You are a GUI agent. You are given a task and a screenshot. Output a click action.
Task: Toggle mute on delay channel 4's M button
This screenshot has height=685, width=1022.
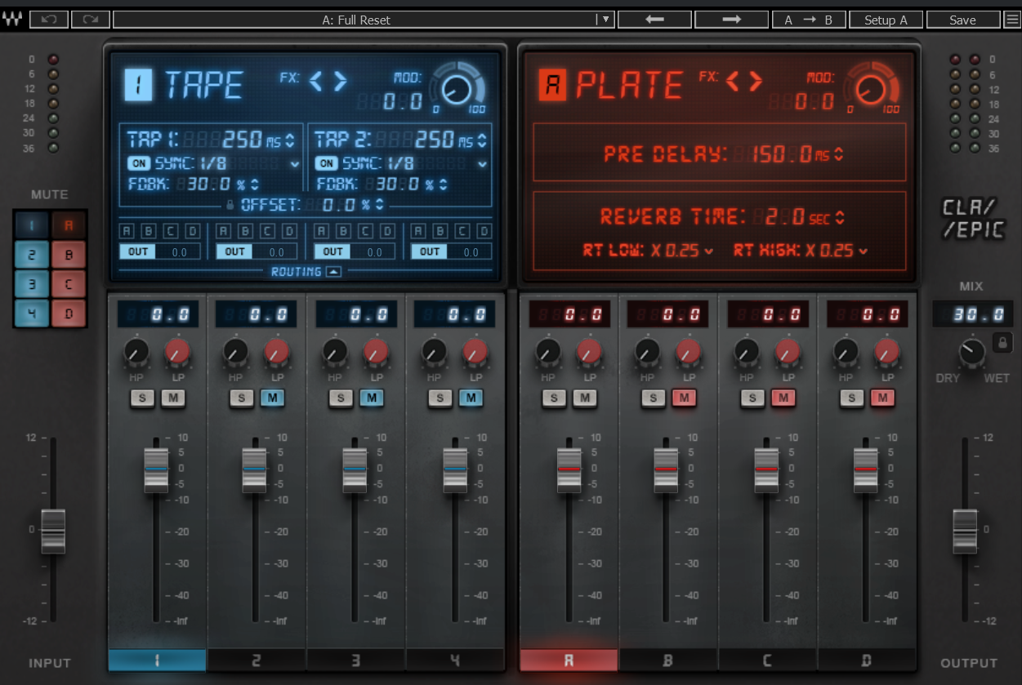pyautogui.click(x=471, y=398)
